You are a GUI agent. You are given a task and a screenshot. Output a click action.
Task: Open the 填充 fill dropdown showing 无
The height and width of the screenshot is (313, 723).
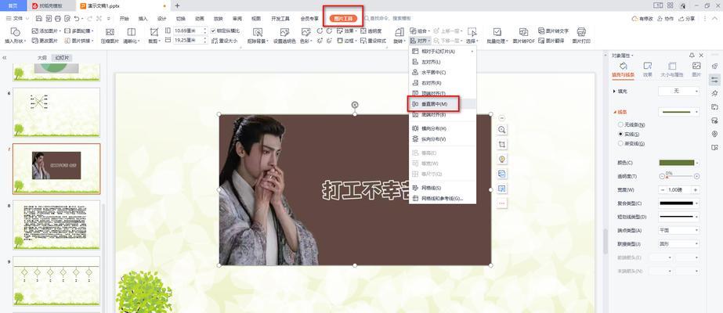pyautogui.click(x=678, y=91)
